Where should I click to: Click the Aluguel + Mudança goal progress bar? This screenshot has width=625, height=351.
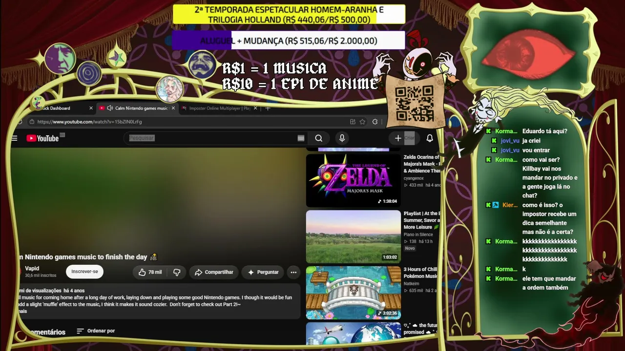(289, 41)
